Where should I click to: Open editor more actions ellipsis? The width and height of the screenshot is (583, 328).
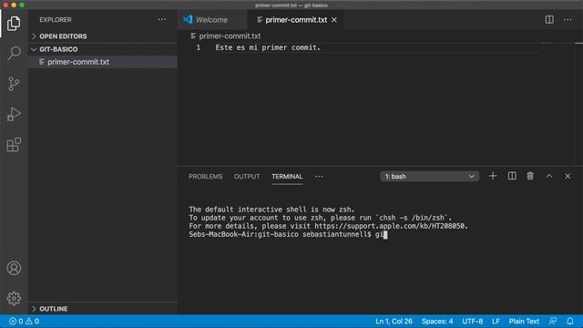pos(568,19)
